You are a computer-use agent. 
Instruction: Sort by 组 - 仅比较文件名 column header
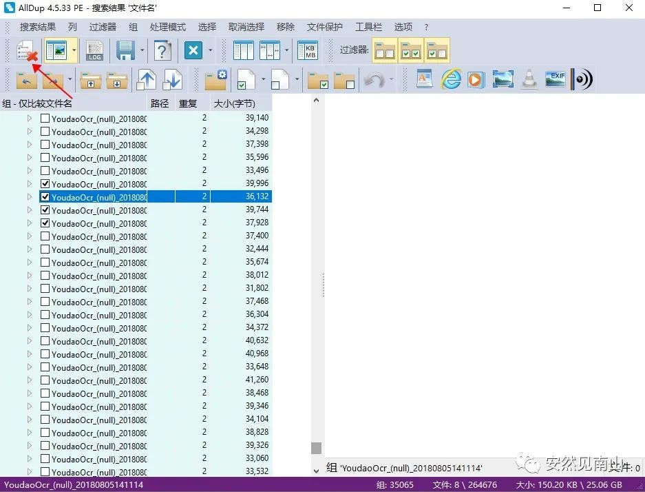pos(73,103)
